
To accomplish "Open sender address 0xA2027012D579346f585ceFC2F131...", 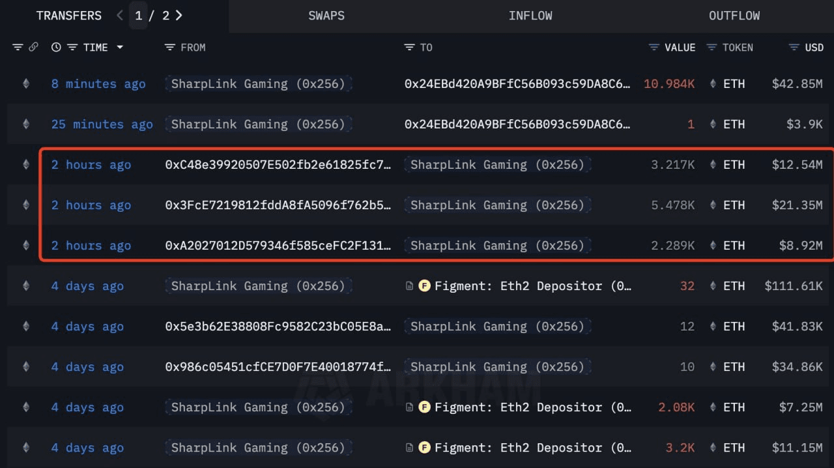I will click(x=278, y=245).
